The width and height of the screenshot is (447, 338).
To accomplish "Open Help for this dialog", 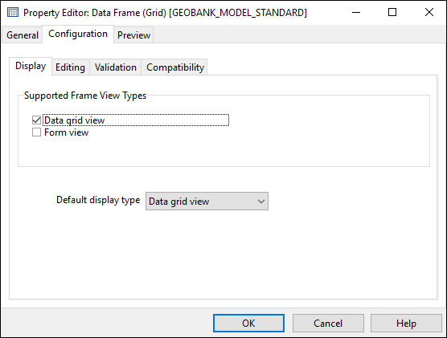I will click(406, 324).
